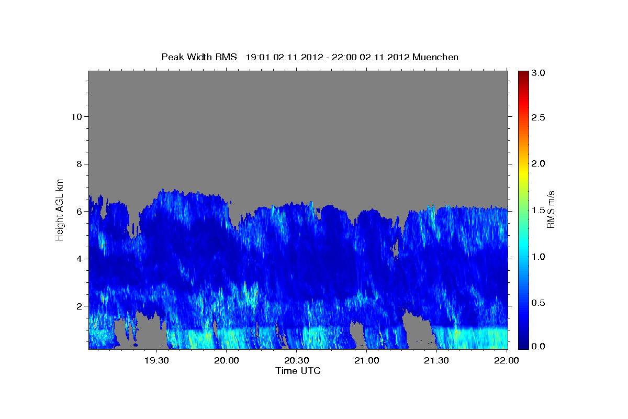Click the colorbar value 2.5
628x419 pixels.
point(538,117)
